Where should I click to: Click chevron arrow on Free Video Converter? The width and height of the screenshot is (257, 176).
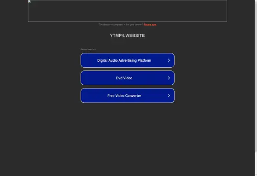[169, 96]
